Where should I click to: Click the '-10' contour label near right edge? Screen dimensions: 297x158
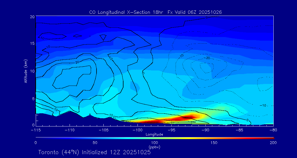(263, 105)
